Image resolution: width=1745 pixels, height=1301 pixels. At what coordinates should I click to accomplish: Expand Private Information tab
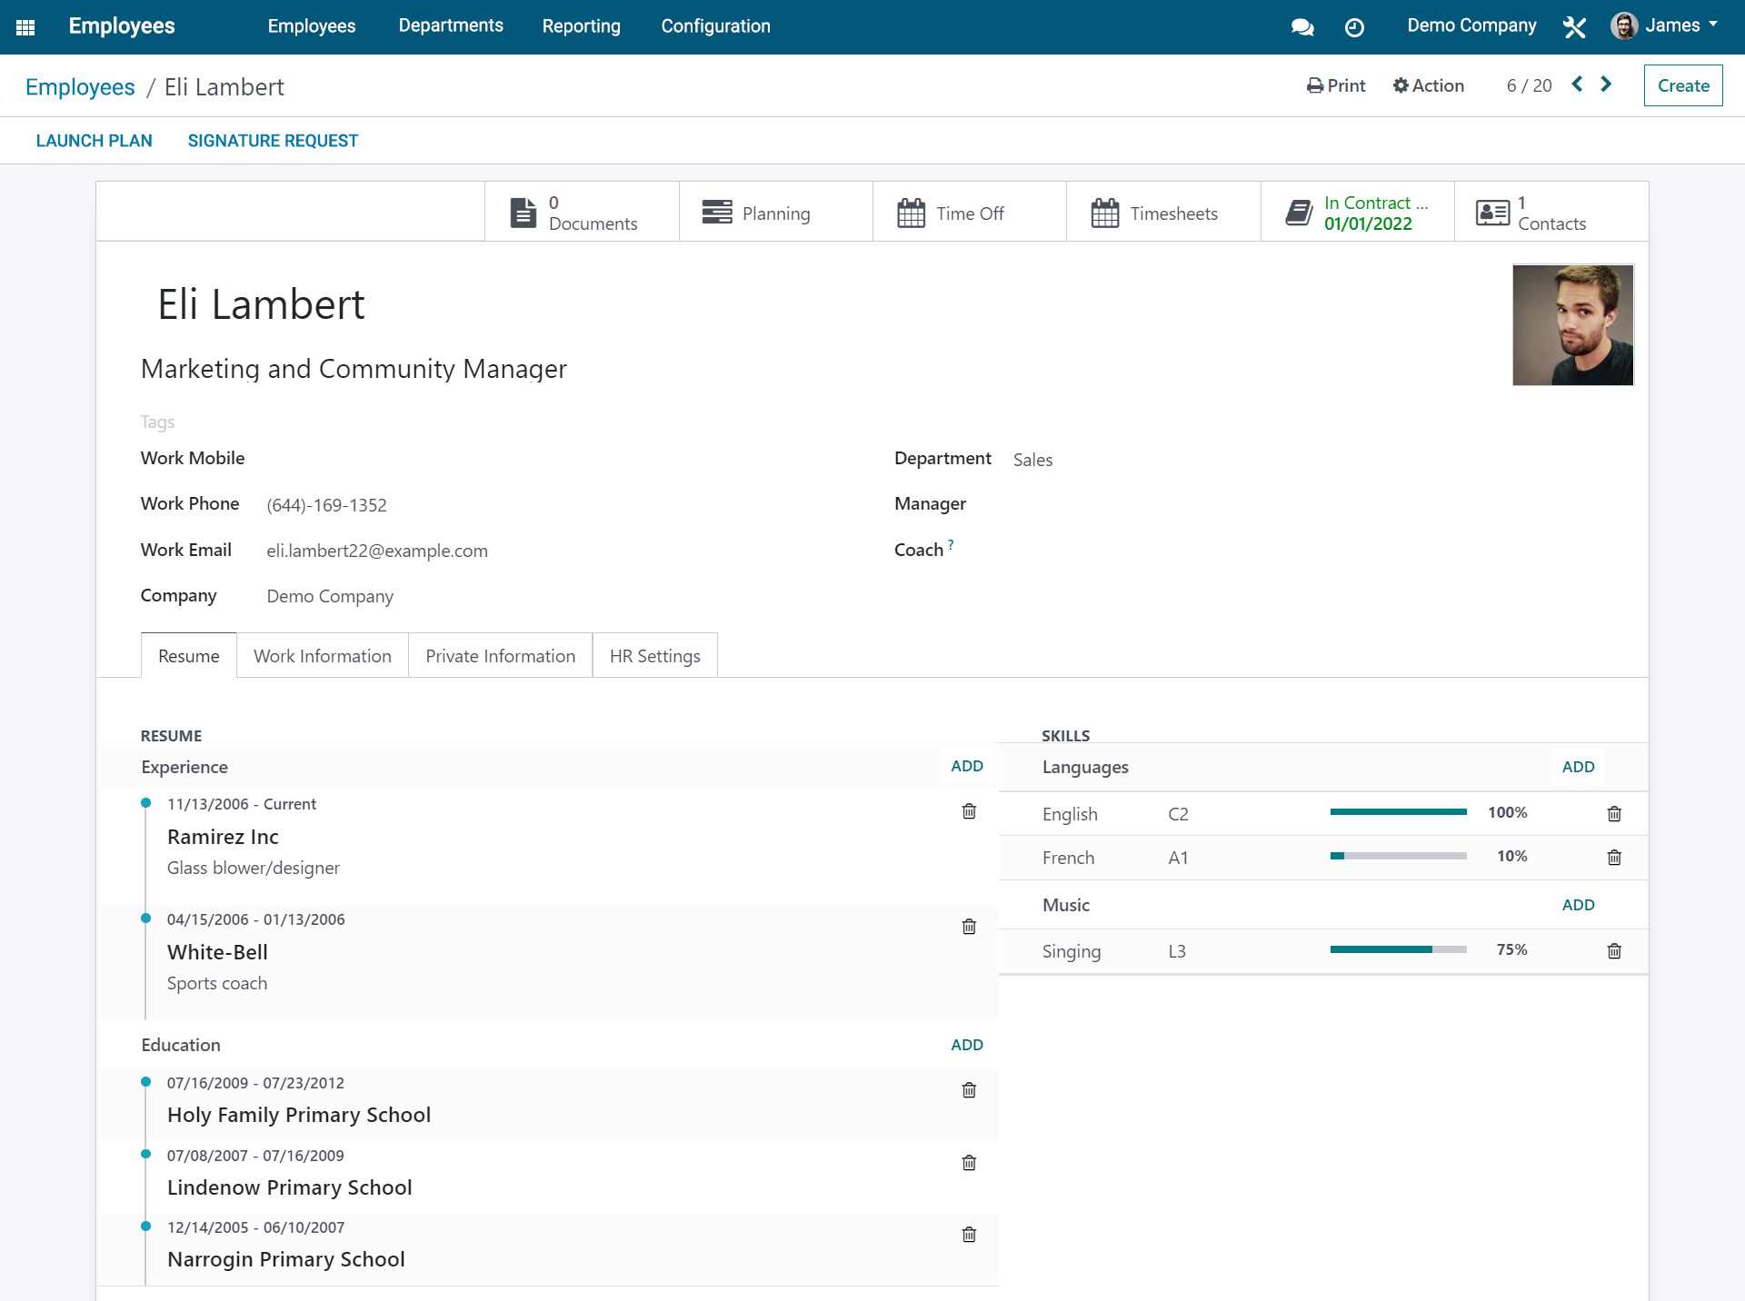500,655
